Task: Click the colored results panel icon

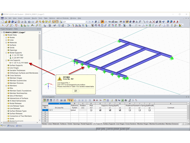Action: (180, 25)
